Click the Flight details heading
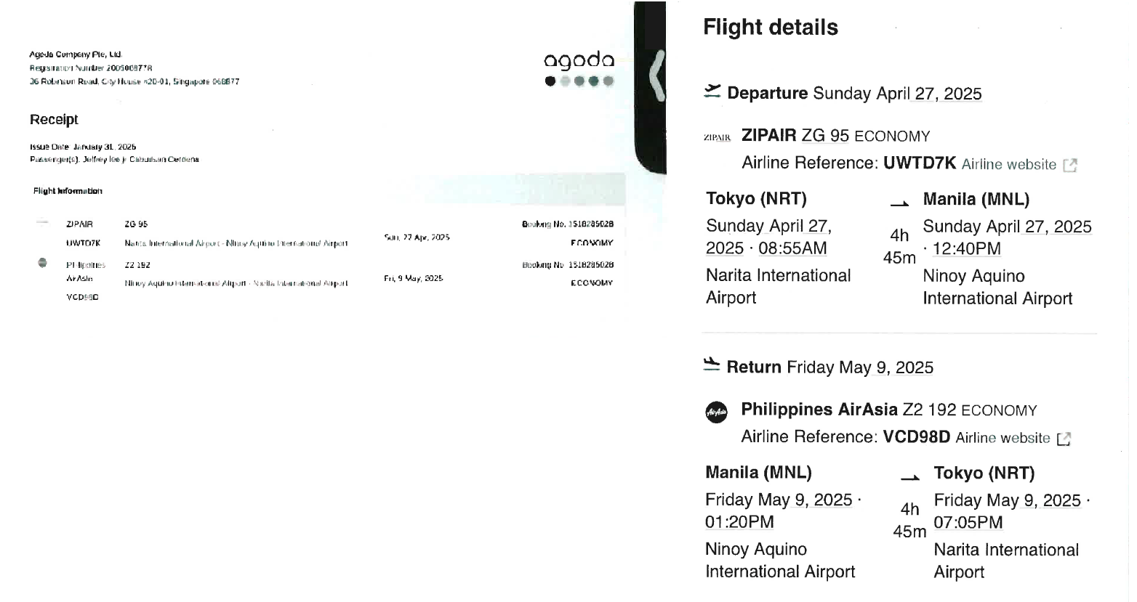 pyautogui.click(x=770, y=28)
